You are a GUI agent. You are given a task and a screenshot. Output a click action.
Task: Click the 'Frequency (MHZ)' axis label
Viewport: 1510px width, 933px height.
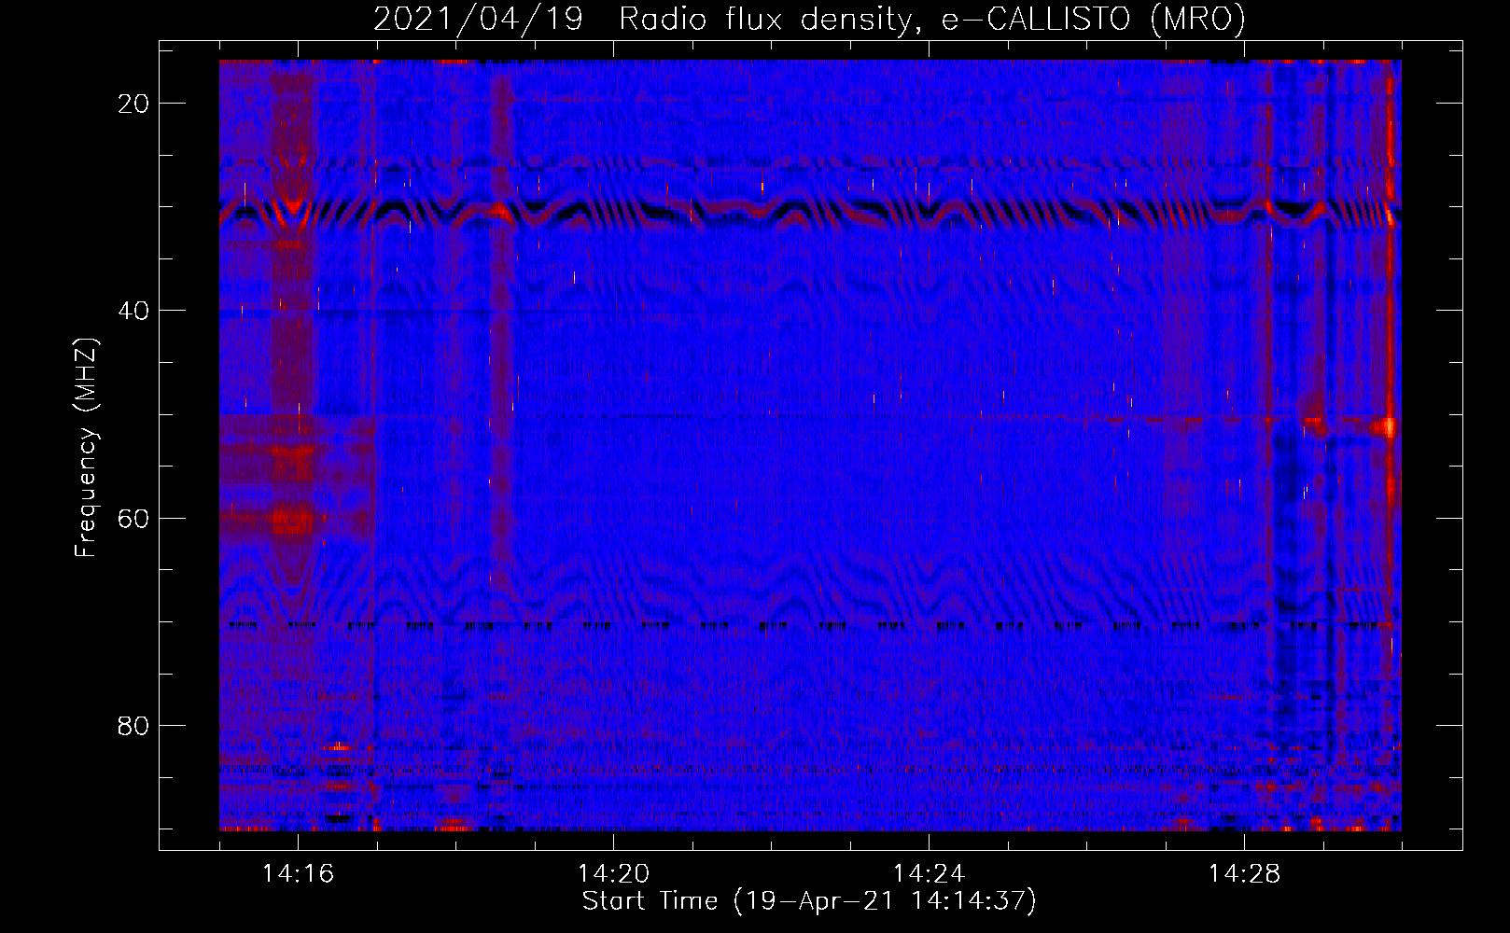coord(86,448)
